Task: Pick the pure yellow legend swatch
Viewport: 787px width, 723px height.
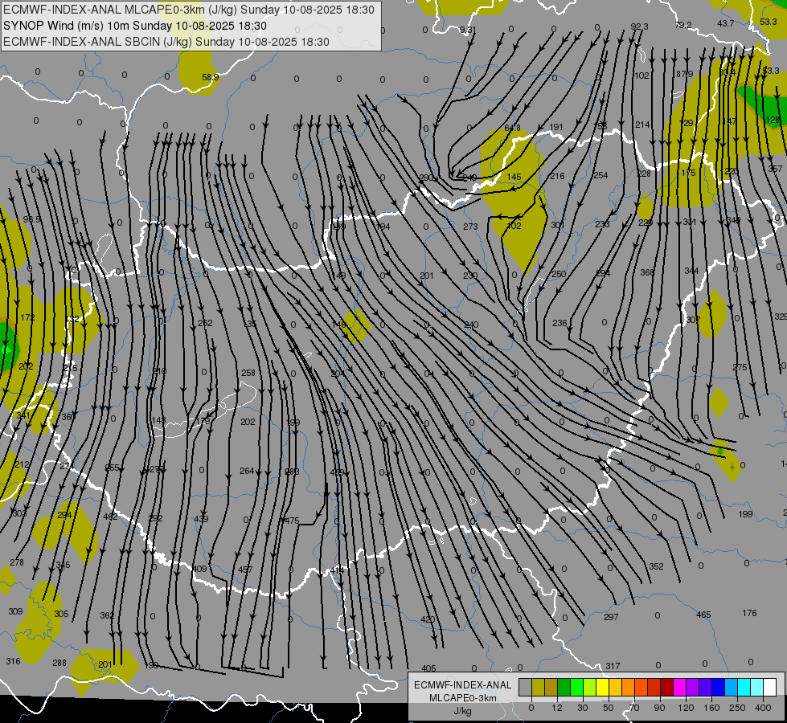Action: click(x=602, y=688)
